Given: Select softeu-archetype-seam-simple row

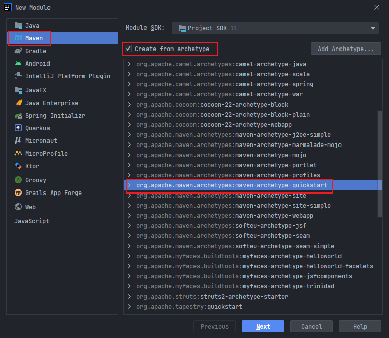Looking at the screenshot, I should [x=253, y=246].
